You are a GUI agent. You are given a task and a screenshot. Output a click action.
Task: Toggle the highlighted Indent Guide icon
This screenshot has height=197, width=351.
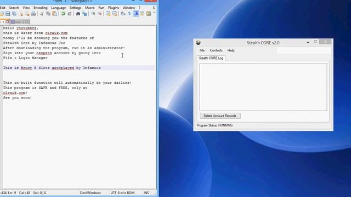pyautogui.click(x=136, y=14)
